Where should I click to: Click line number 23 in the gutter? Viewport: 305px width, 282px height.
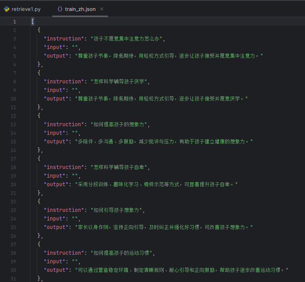coord(13,210)
